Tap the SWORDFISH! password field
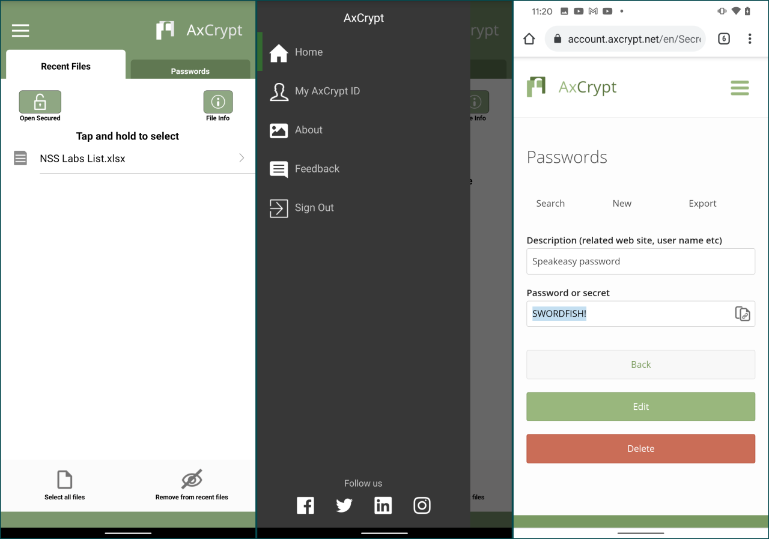The image size is (769, 539). coord(640,314)
